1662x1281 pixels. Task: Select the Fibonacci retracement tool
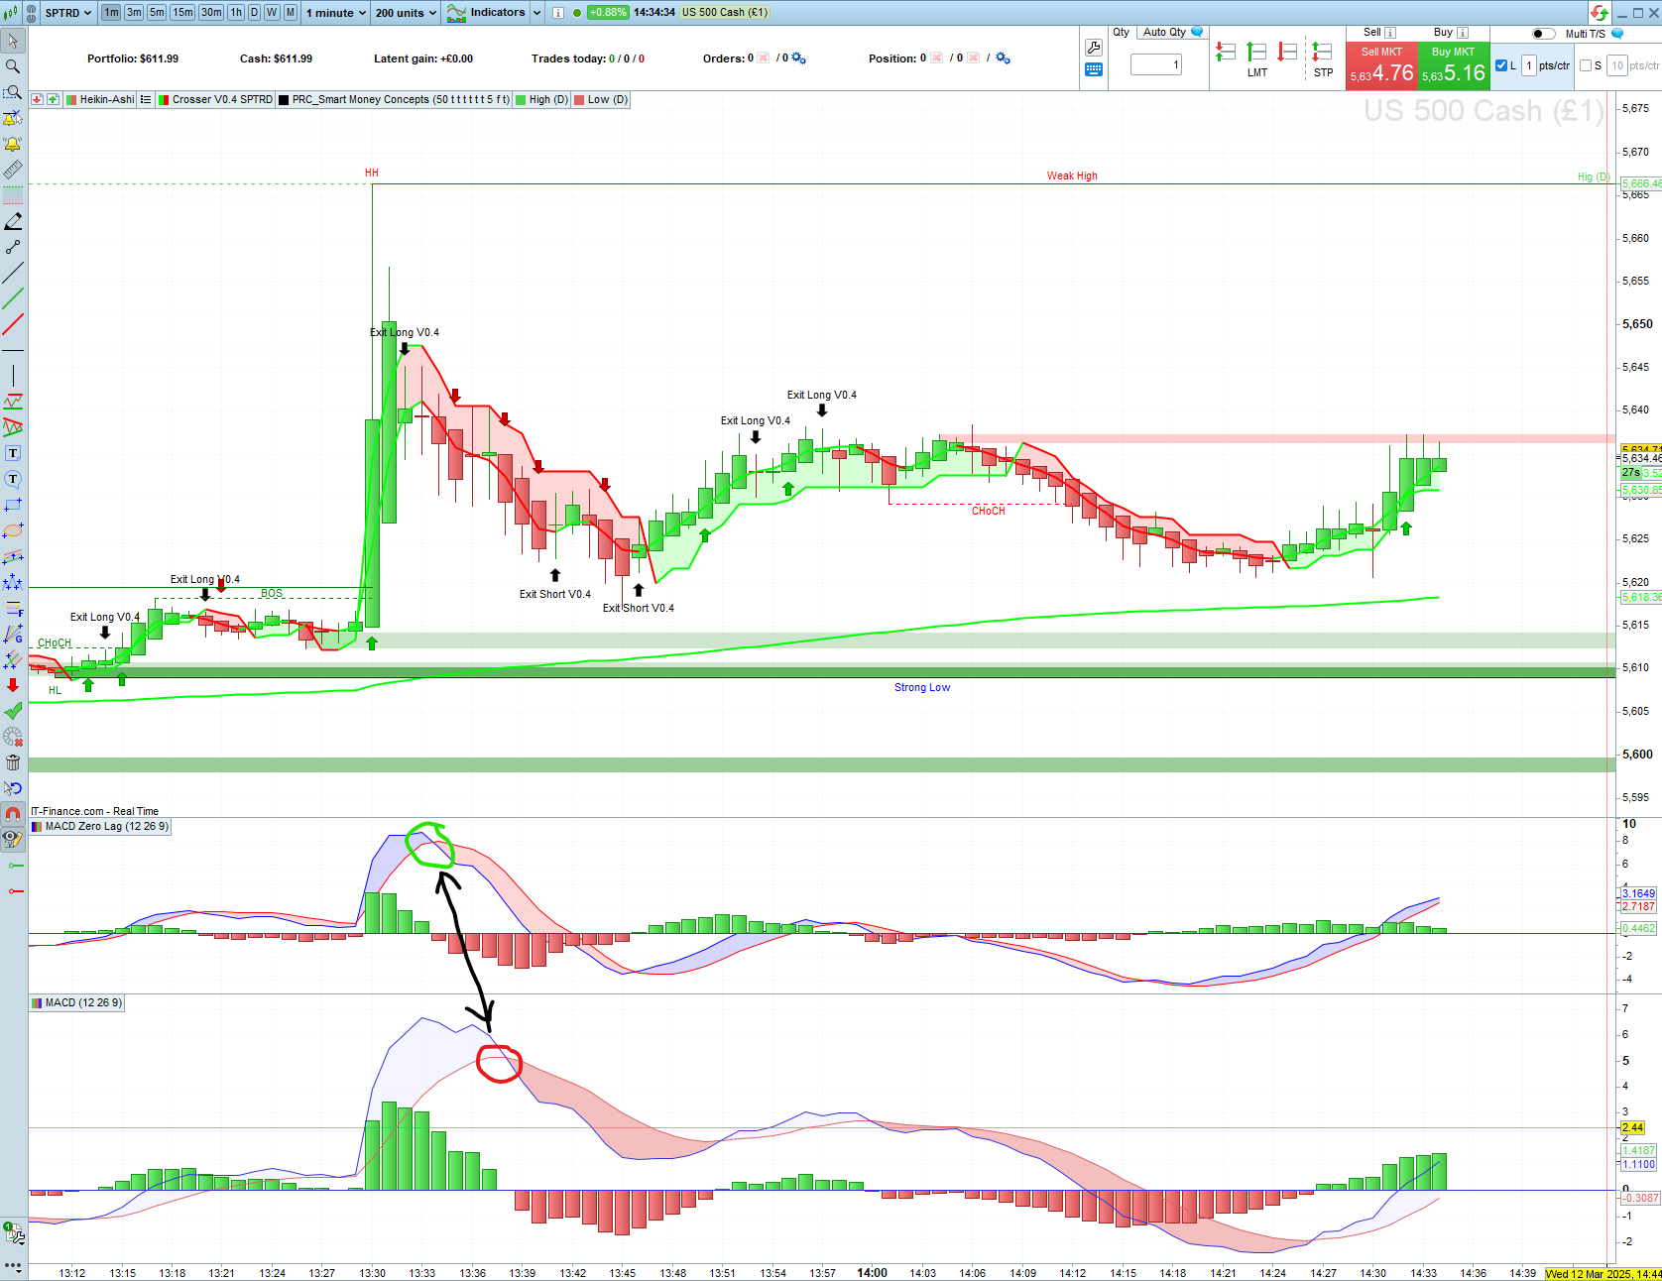click(13, 608)
